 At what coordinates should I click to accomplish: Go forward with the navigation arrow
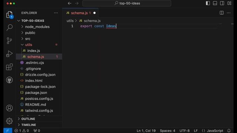click(x=77, y=3)
